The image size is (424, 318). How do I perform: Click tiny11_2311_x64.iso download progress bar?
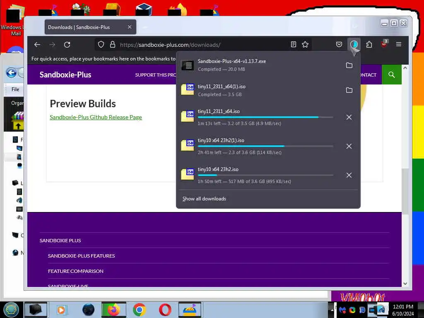(x=265, y=117)
